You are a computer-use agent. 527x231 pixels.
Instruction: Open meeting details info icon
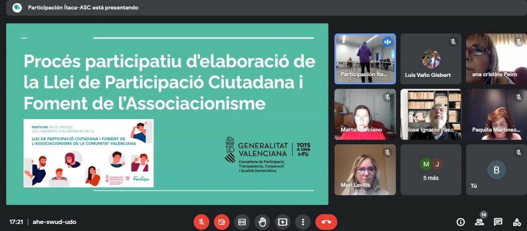460,222
